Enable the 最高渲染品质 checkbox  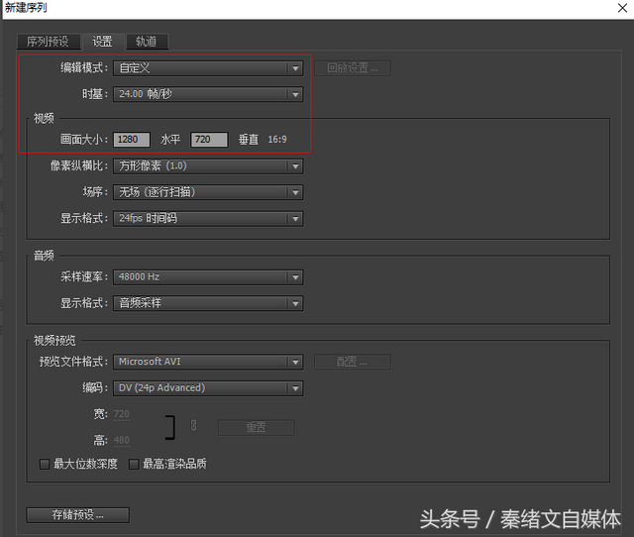[134, 464]
